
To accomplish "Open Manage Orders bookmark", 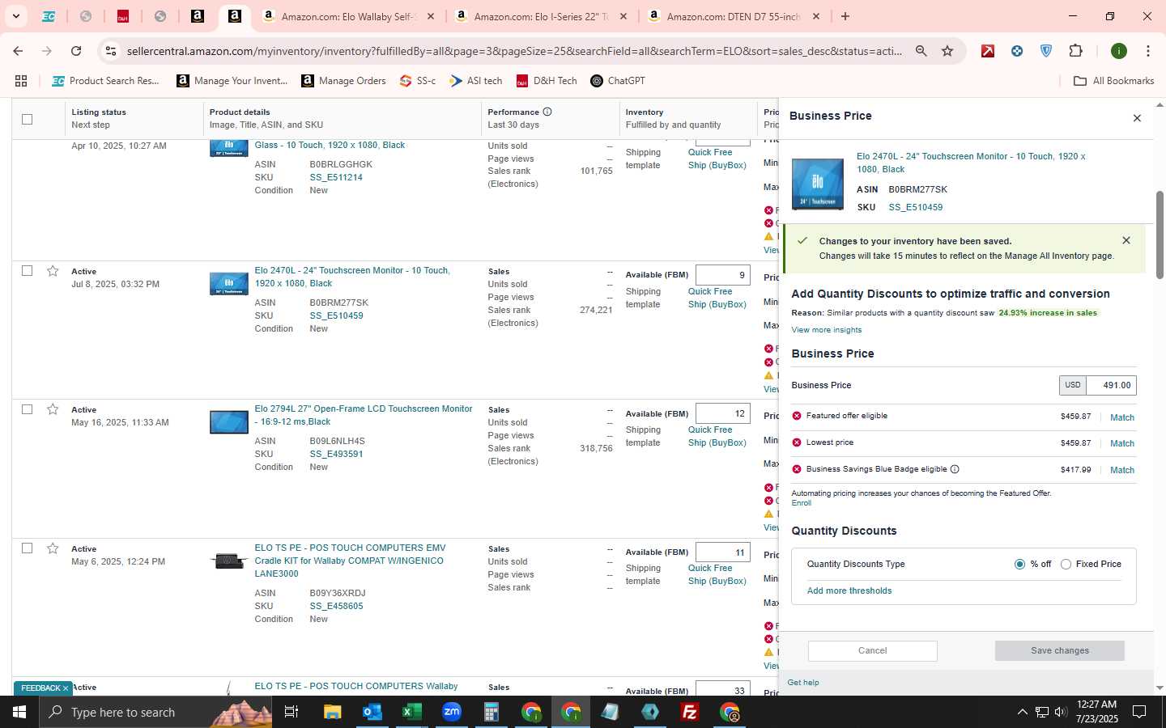I will 344,81.
